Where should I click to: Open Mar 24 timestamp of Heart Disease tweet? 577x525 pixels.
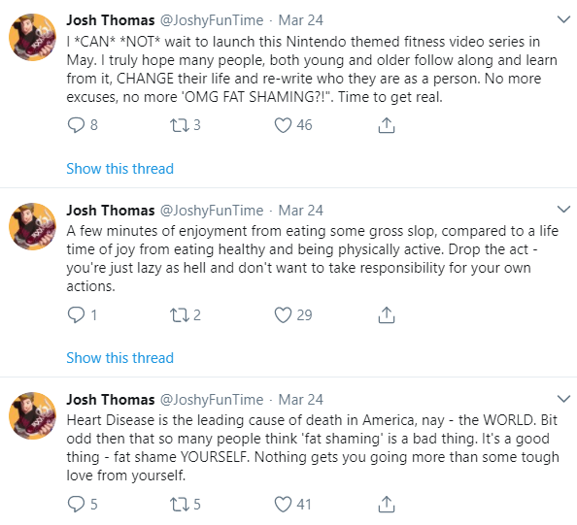[301, 400]
